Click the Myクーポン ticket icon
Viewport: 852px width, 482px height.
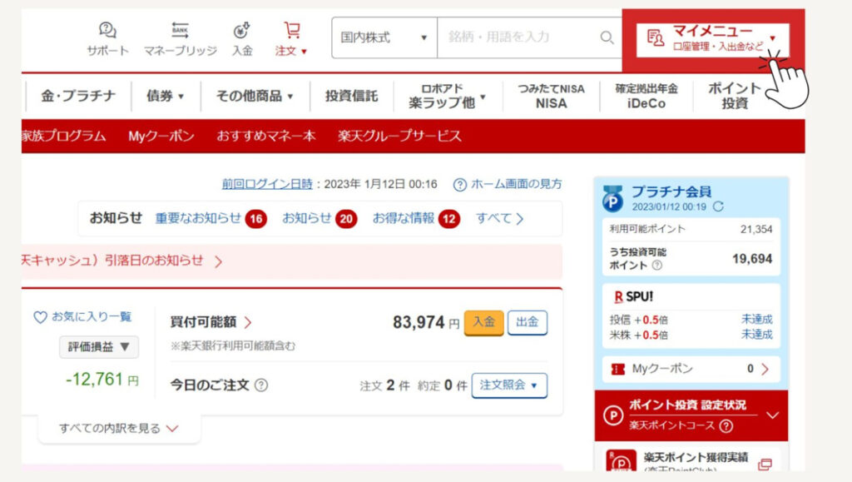pos(618,370)
